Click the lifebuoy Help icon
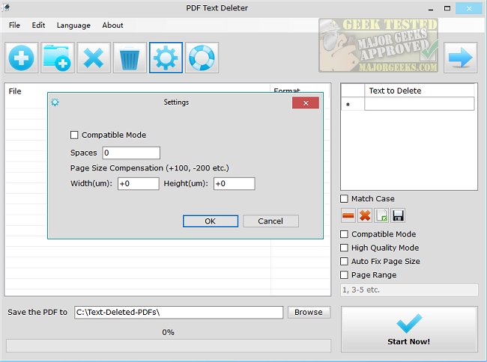Image resolution: width=487 pixels, height=362 pixels. [202, 58]
